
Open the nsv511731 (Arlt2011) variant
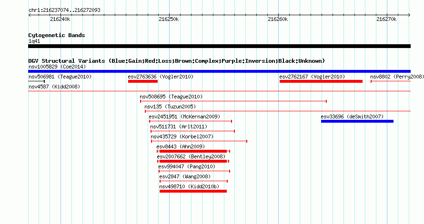(x=179, y=127)
